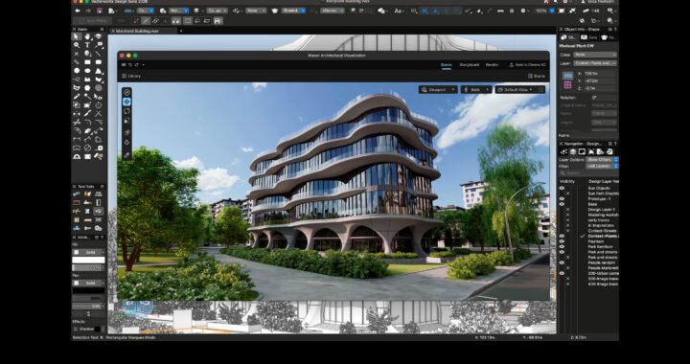Select the Callout tool in Basic palette
This screenshot has height=364, width=690.
point(99,45)
